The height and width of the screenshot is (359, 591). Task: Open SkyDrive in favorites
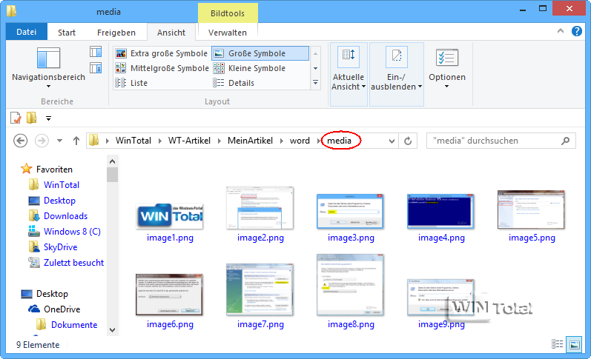pyautogui.click(x=60, y=247)
